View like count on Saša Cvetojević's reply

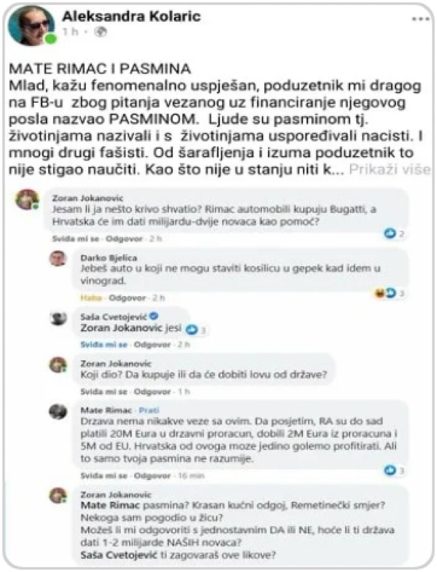click(x=197, y=330)
